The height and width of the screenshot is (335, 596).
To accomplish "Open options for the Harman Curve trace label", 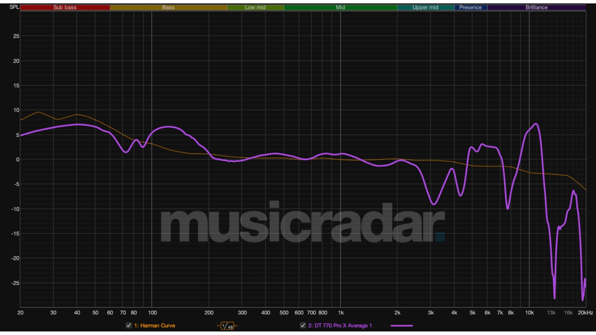I will 154,326.
